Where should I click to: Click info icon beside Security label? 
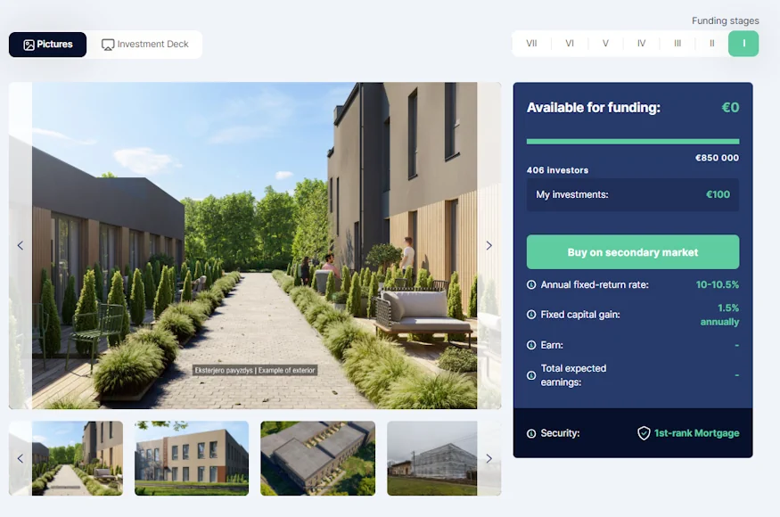coord(531,433)
